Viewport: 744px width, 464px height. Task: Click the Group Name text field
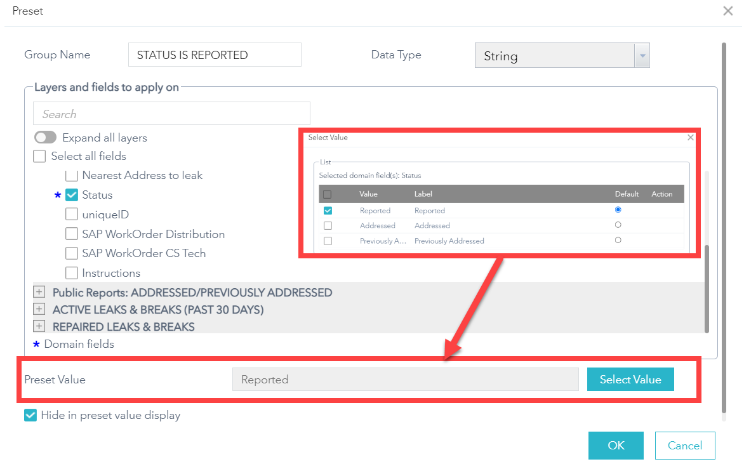point(215,55)
